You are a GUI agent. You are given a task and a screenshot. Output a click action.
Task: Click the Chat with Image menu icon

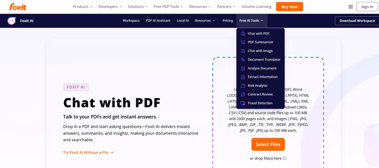(x=243, y=51)
